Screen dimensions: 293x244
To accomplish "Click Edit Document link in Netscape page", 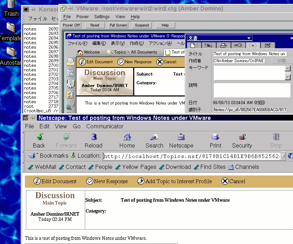I will tap(55, 181).
